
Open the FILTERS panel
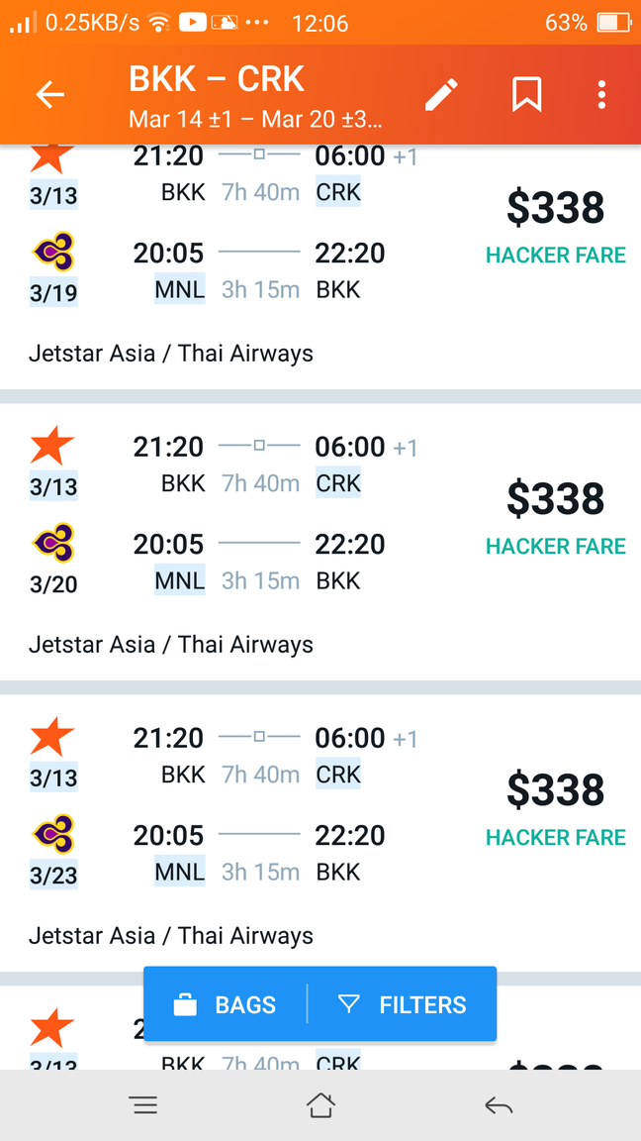403,1004
